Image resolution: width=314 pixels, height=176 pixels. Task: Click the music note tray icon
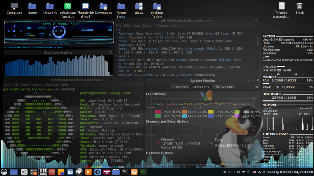(x=225, y=172)
